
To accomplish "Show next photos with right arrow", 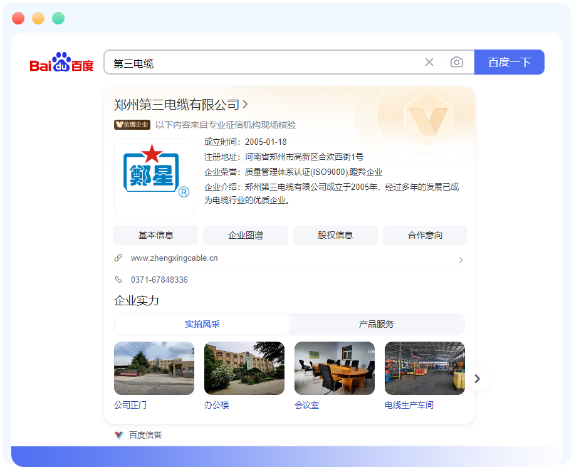I will click(477, 379).
